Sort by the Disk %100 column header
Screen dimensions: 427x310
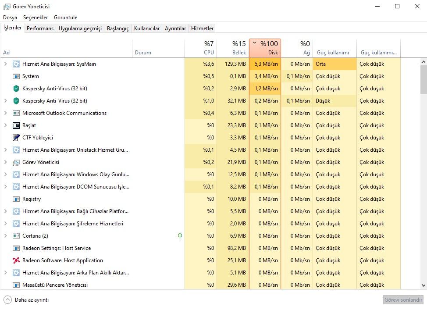click(265, 48)
